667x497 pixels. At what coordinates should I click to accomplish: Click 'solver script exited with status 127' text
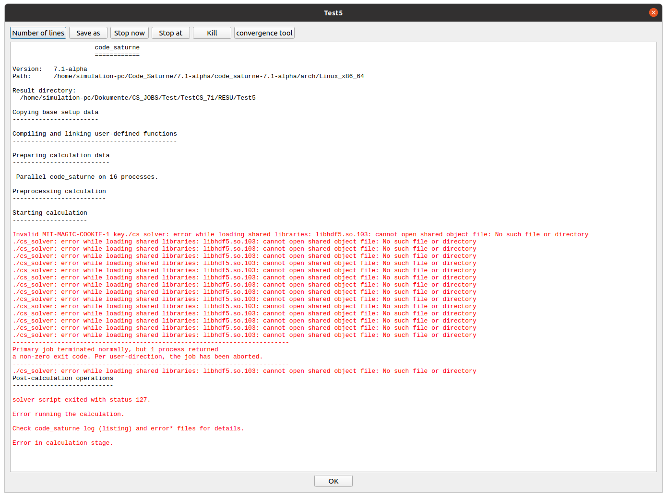[81, 400]
